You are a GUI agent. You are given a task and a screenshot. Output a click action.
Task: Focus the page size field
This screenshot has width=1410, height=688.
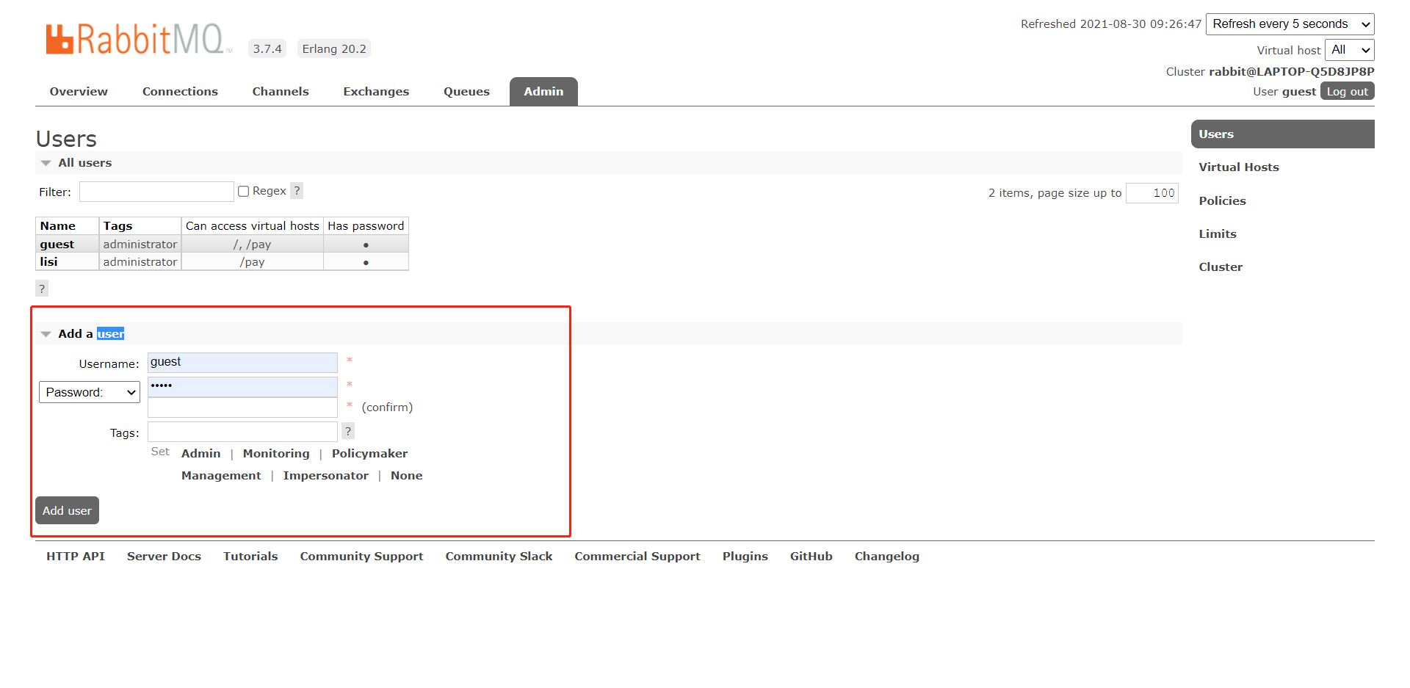[x=1151, y=193]
